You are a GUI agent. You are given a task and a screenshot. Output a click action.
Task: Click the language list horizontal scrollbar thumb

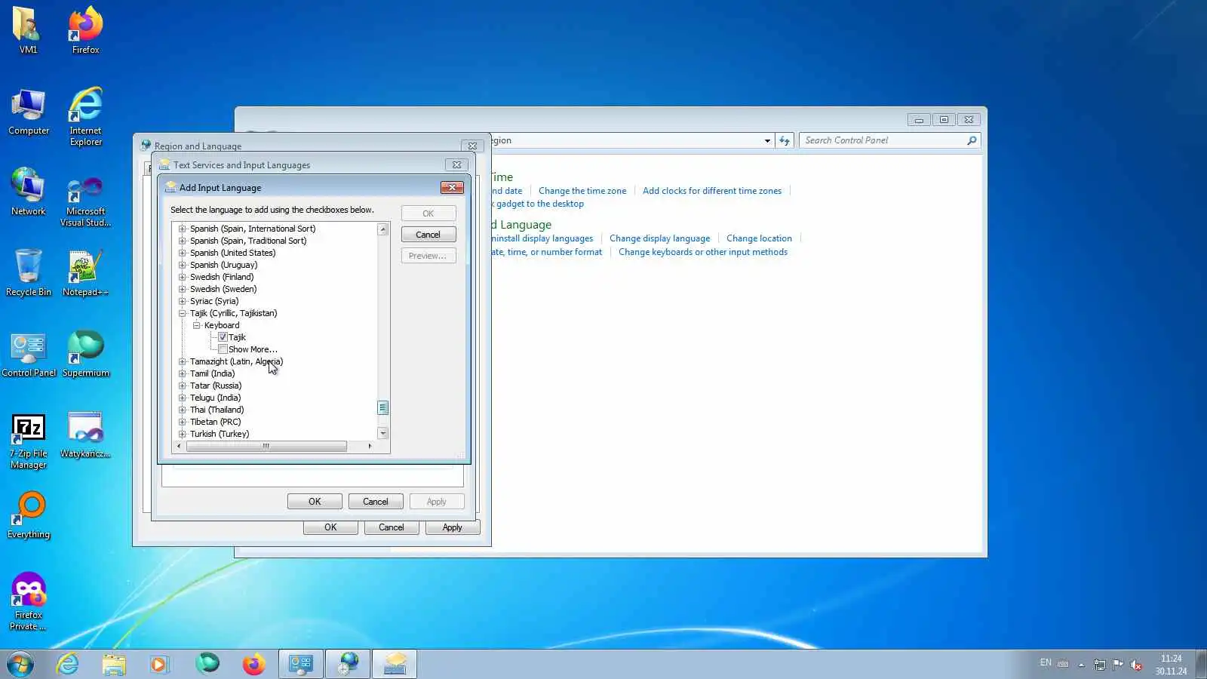(266, 446)
